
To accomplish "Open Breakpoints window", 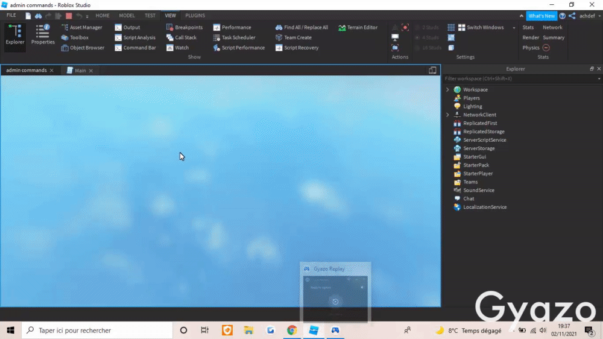I will pyautogui.click(x=184, y=27).
